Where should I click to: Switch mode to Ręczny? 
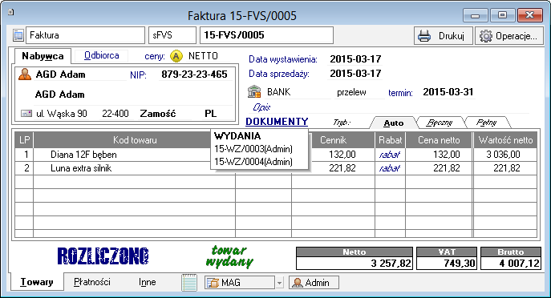click(x=440, y=123)
